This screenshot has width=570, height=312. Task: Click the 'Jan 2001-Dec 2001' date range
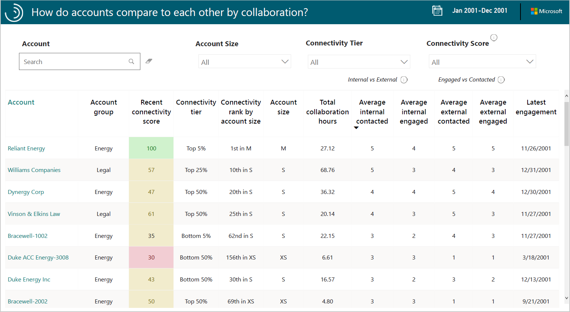(480, 10)
